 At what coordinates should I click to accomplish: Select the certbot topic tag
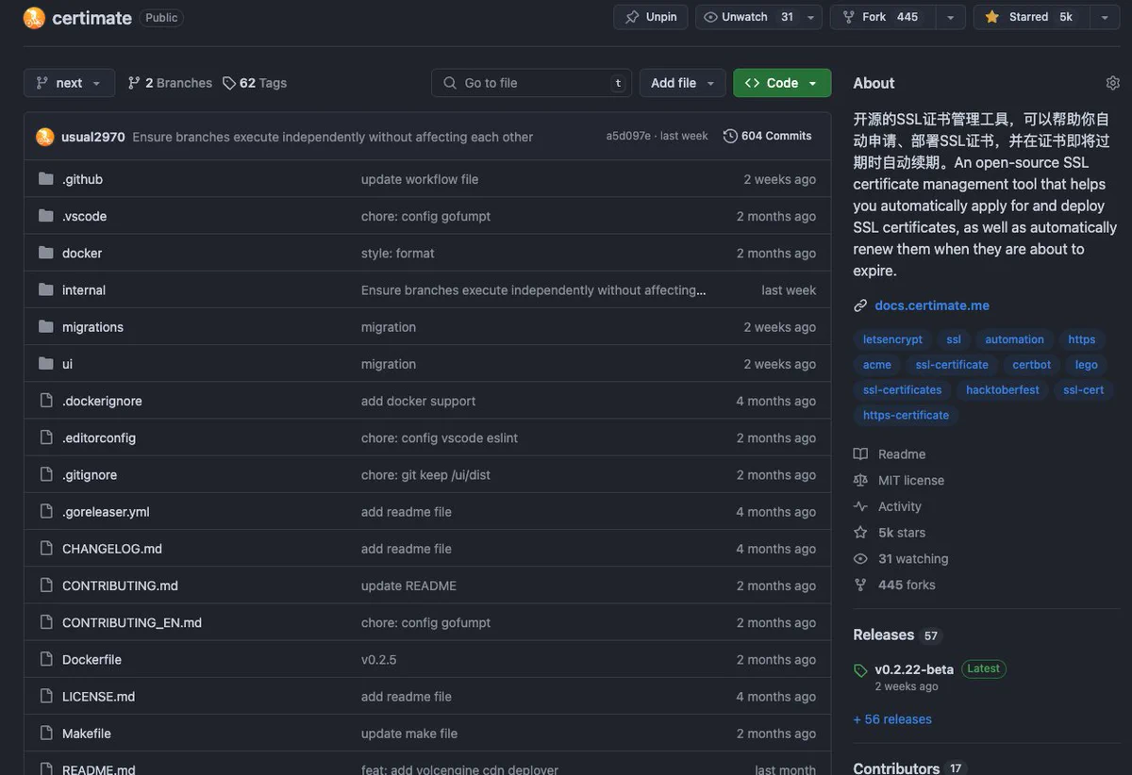click(x=1032, y=365)
